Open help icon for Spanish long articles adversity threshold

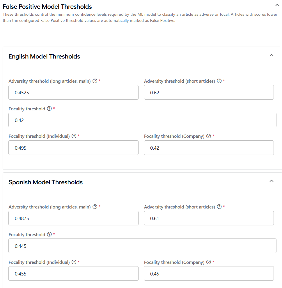[x=95, y=207]
